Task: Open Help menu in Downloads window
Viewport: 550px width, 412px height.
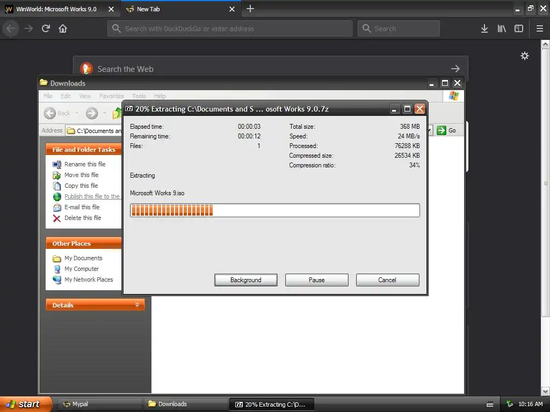Action: coord(160,96)
